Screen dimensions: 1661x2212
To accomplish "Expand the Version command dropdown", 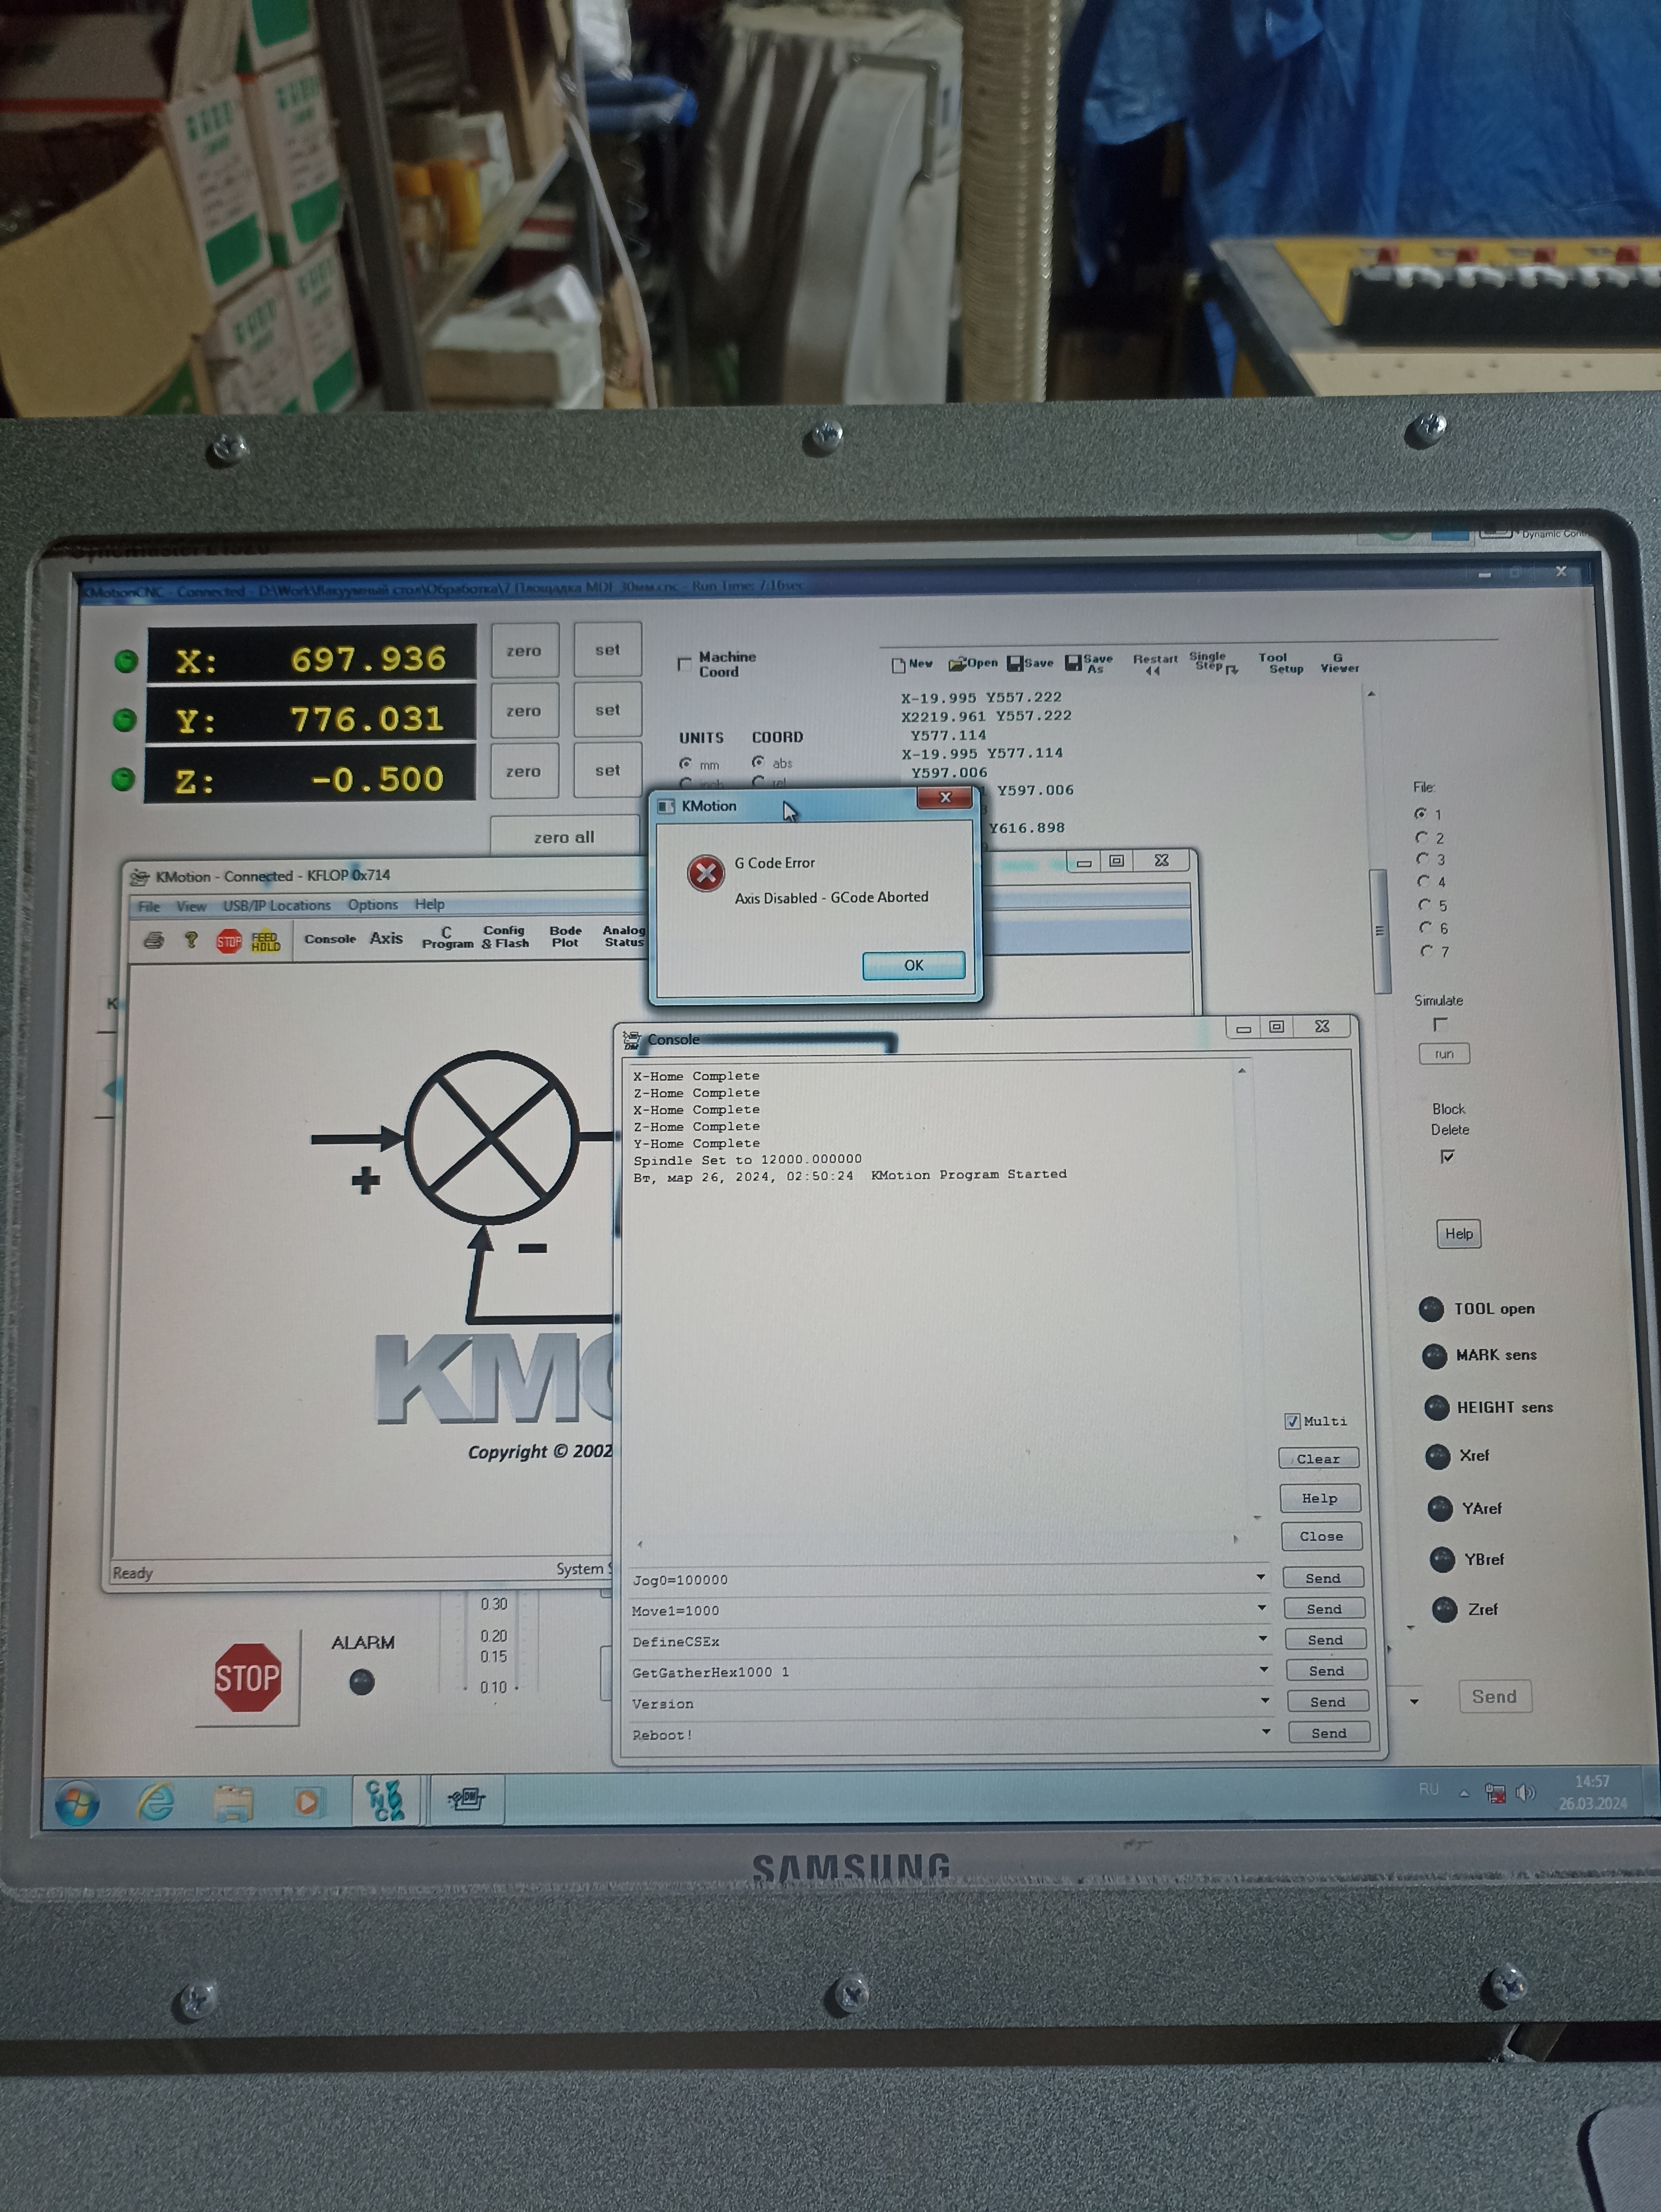I will click(x=1265, y=1701).
